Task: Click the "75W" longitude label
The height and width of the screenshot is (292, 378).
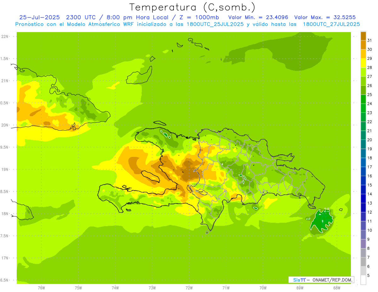Action: tap(78, 288)
